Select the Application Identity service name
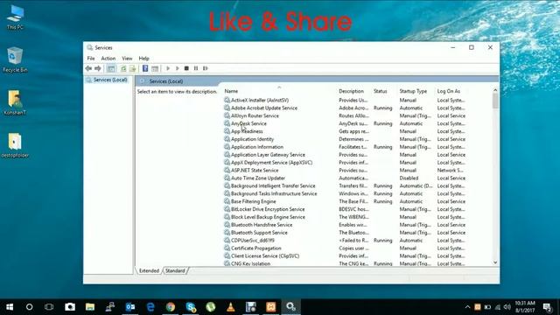 coord(252,139)
